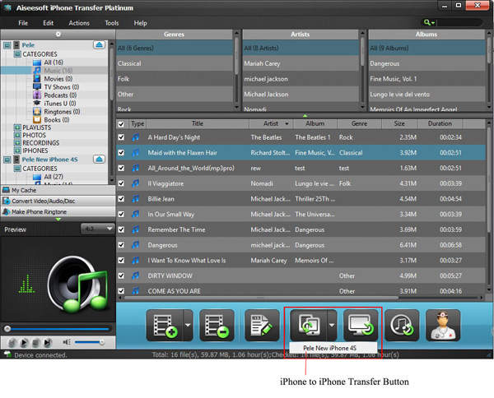Uncheck Il Viaggiatore track
The image size is (494, 398).
(x=121, y=183)
